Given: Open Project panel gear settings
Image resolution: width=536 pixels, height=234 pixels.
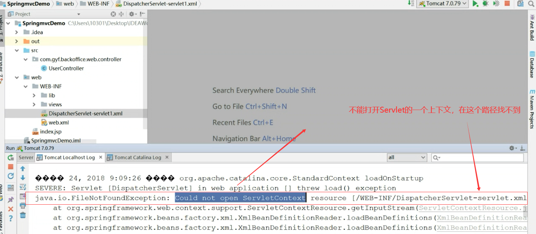Looking at the screenshot, I should tap(132, 14).
